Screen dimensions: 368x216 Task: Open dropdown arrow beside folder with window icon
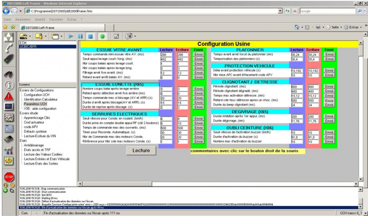point(61,36)
